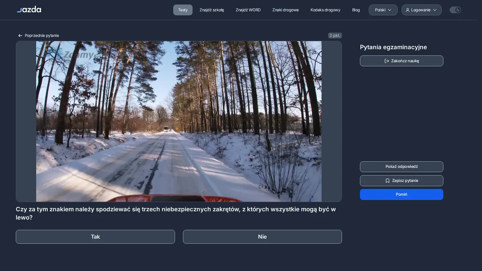Image resolution: width=482 pixels, height=271 pixels.
Task: Click the Poprzednie pytanie link text
Action: [42, 36]
